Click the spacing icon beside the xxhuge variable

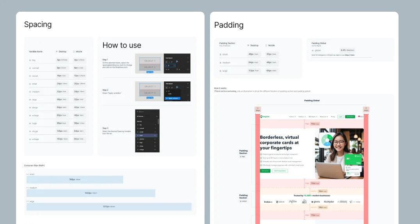tap(30, 139)
